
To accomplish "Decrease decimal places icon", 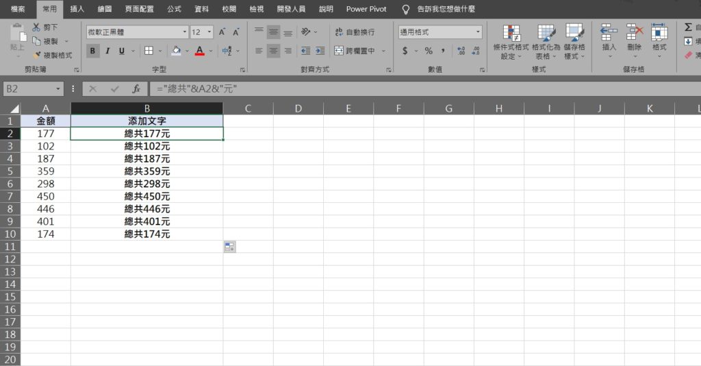I will pyautogui.click(x=476, y=51).
